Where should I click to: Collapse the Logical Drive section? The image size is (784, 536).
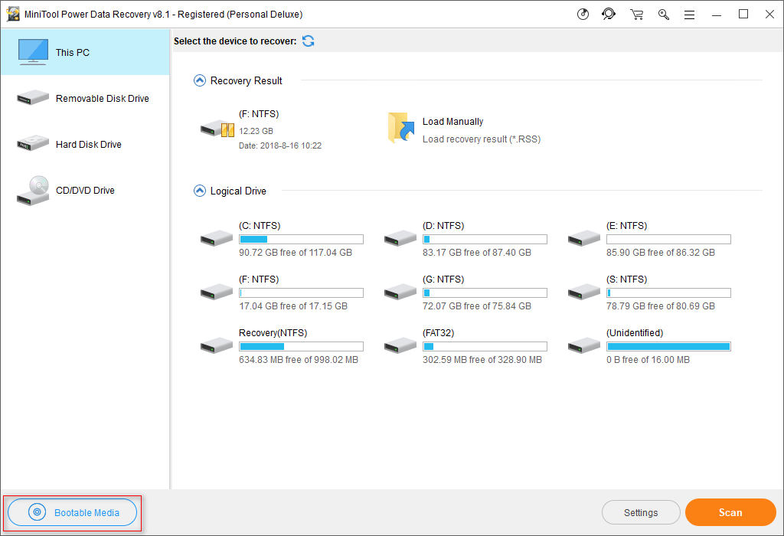tap(200, 191)
